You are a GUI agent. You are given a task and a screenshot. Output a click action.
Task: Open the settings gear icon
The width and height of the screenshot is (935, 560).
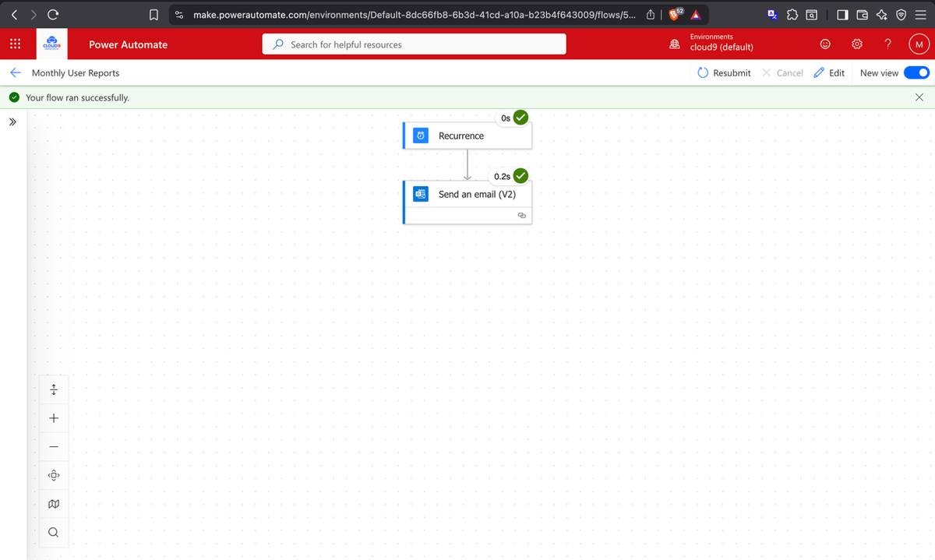pos(856,44)
